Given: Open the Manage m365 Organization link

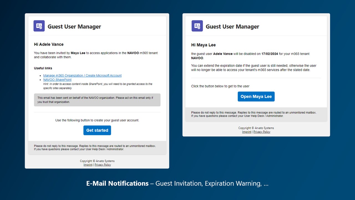Looking at the screenshot, I should (x=82, y=76).
